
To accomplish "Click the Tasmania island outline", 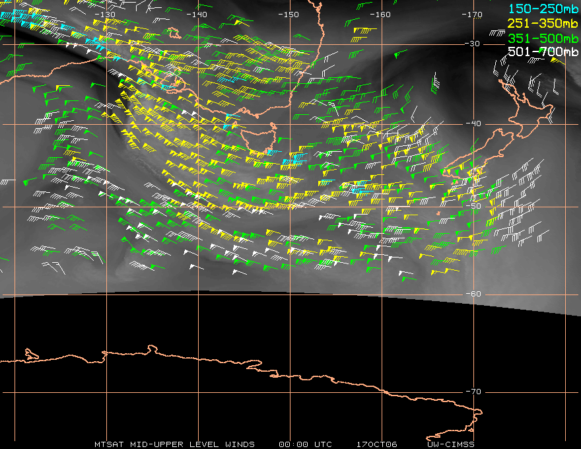I will [x=259, y=139].
